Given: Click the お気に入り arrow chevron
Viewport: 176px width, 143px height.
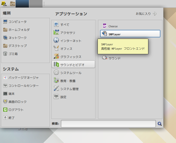Looking at the screenshot, I should 155,14.
